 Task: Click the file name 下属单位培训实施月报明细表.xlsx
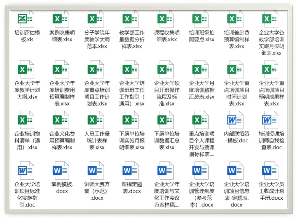point(132,141)
